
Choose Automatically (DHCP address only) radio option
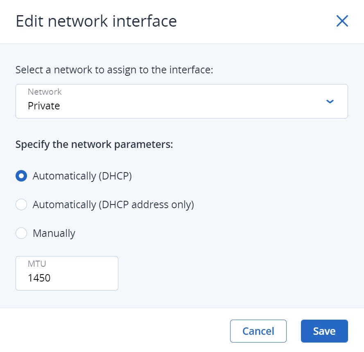tap(21, 204)
